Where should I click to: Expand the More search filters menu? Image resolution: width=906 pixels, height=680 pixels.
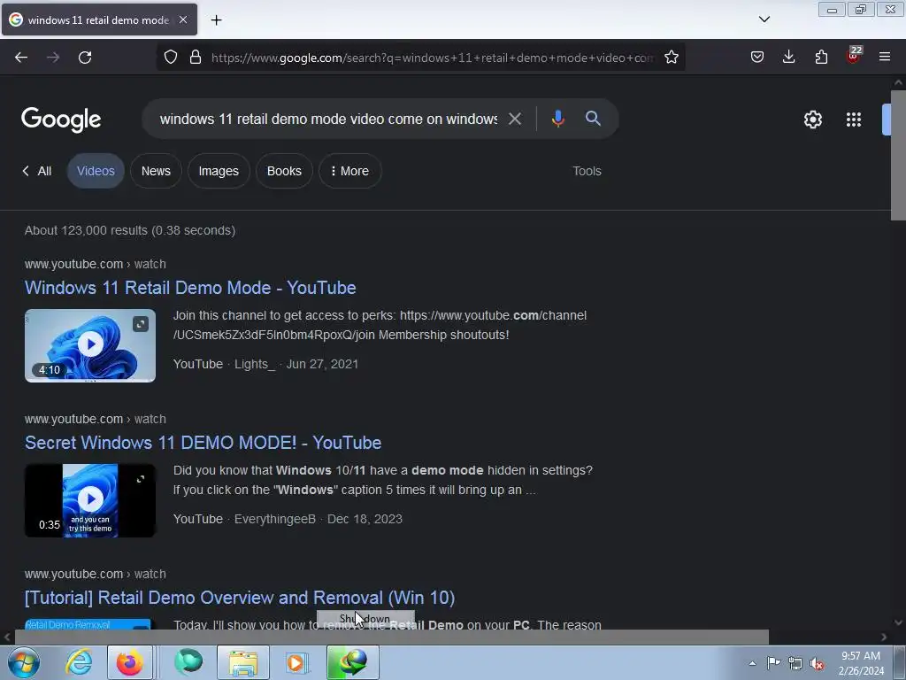pyautogui.click(x=349, y=171)
